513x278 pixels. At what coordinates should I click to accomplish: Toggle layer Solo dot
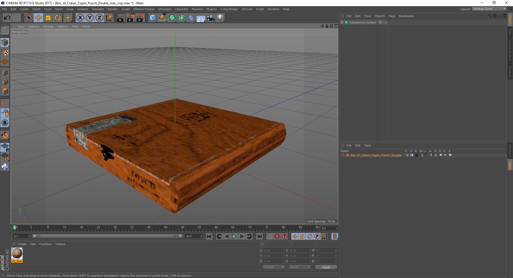(x=407, y=155)
